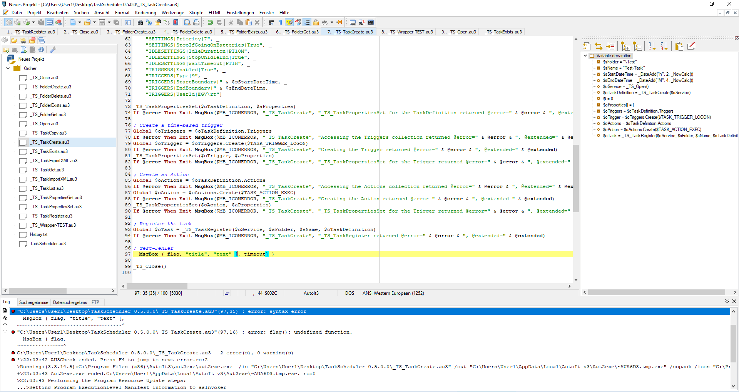Switch to the Suchergebnisse output tab
The image size is (739, 392).
point(34,302)
